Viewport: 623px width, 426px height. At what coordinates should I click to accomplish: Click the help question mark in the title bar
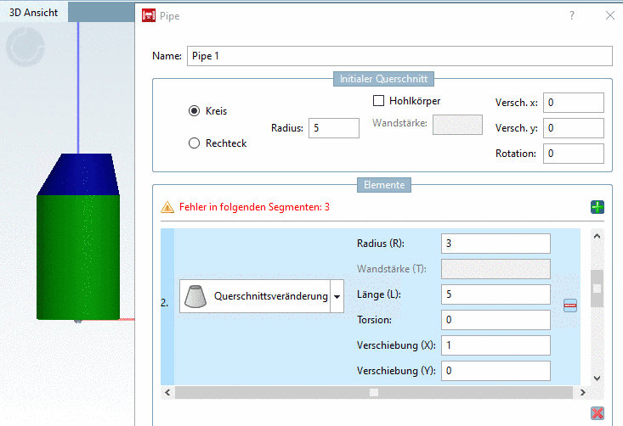pos(572,15)
